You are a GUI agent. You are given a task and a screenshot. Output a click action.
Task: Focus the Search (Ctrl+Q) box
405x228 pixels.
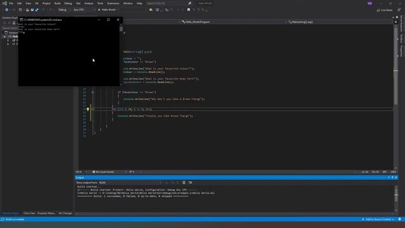pyautogui.click(x=169, y=3)
